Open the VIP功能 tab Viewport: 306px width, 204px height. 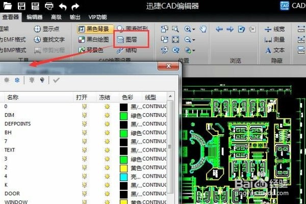point(97,17)
